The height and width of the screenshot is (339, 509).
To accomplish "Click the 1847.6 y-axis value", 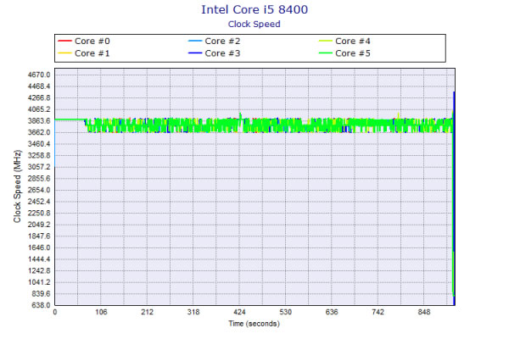I will tap(39, 236).
